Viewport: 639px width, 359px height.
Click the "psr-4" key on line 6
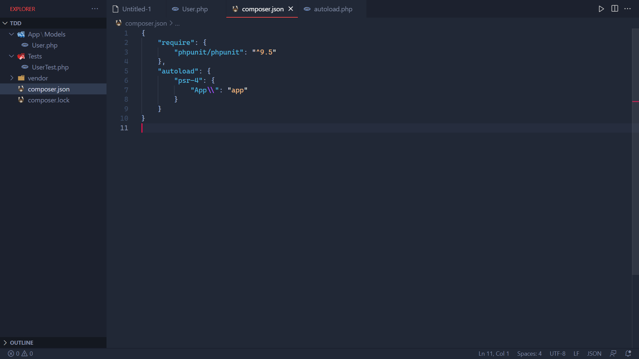pos(188,80)
